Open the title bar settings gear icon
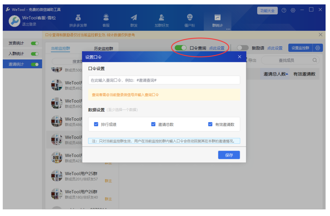 [293, 10]
